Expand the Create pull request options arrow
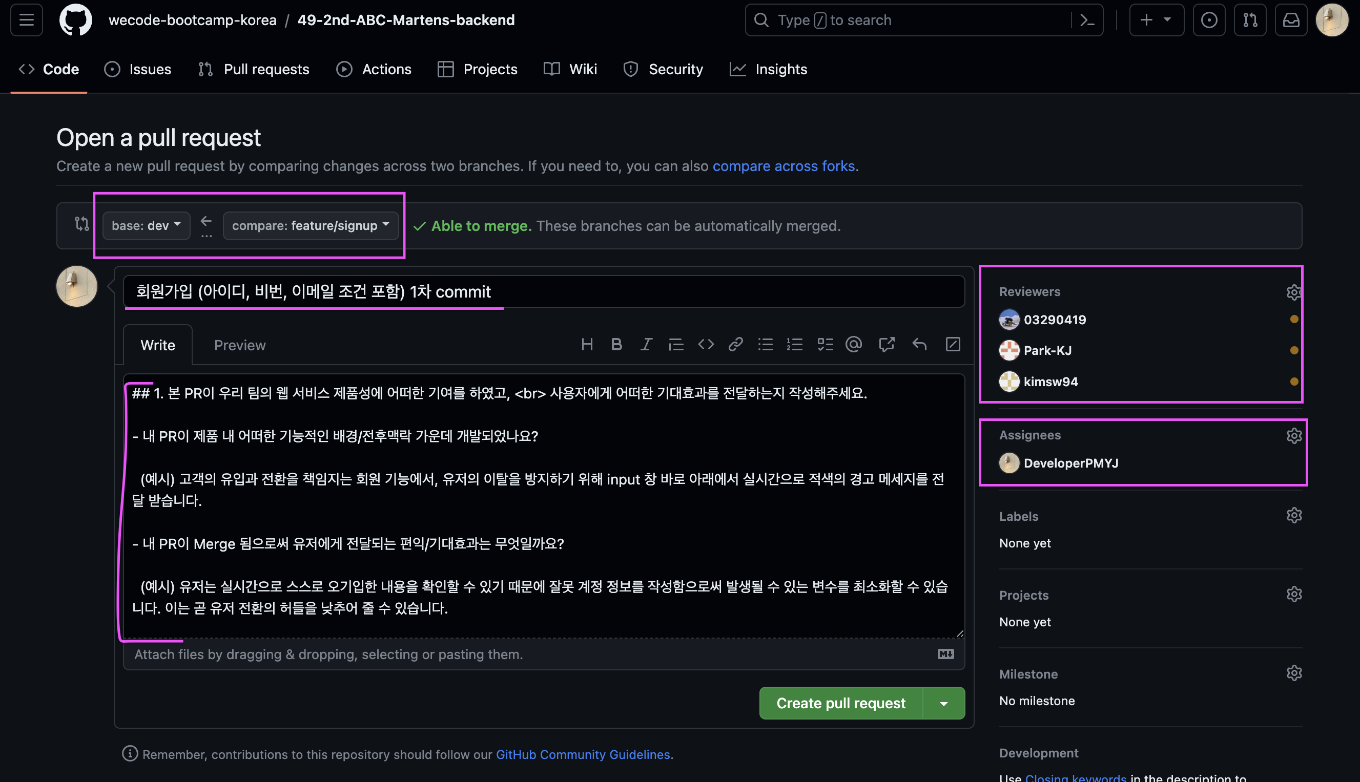 pos(943,703)
